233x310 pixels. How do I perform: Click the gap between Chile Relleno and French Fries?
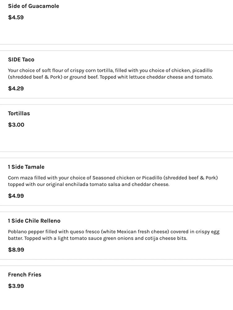116,263
